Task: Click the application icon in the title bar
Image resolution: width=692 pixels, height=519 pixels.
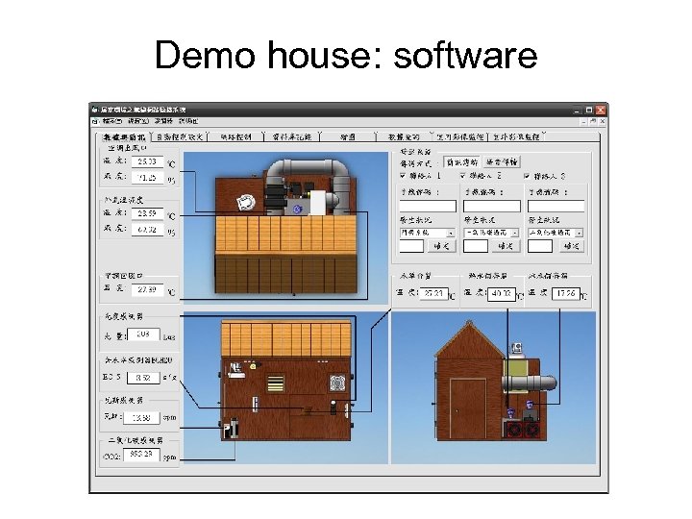Action: click(x=94, y=110)
